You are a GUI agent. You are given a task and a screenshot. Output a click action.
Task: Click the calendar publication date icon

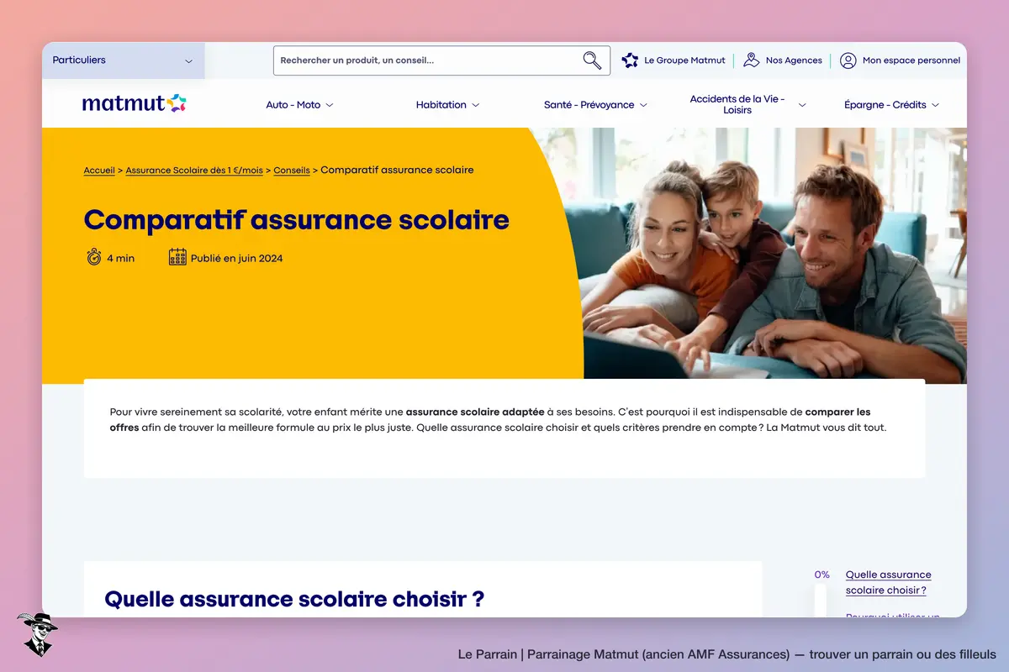click(177, 257)
